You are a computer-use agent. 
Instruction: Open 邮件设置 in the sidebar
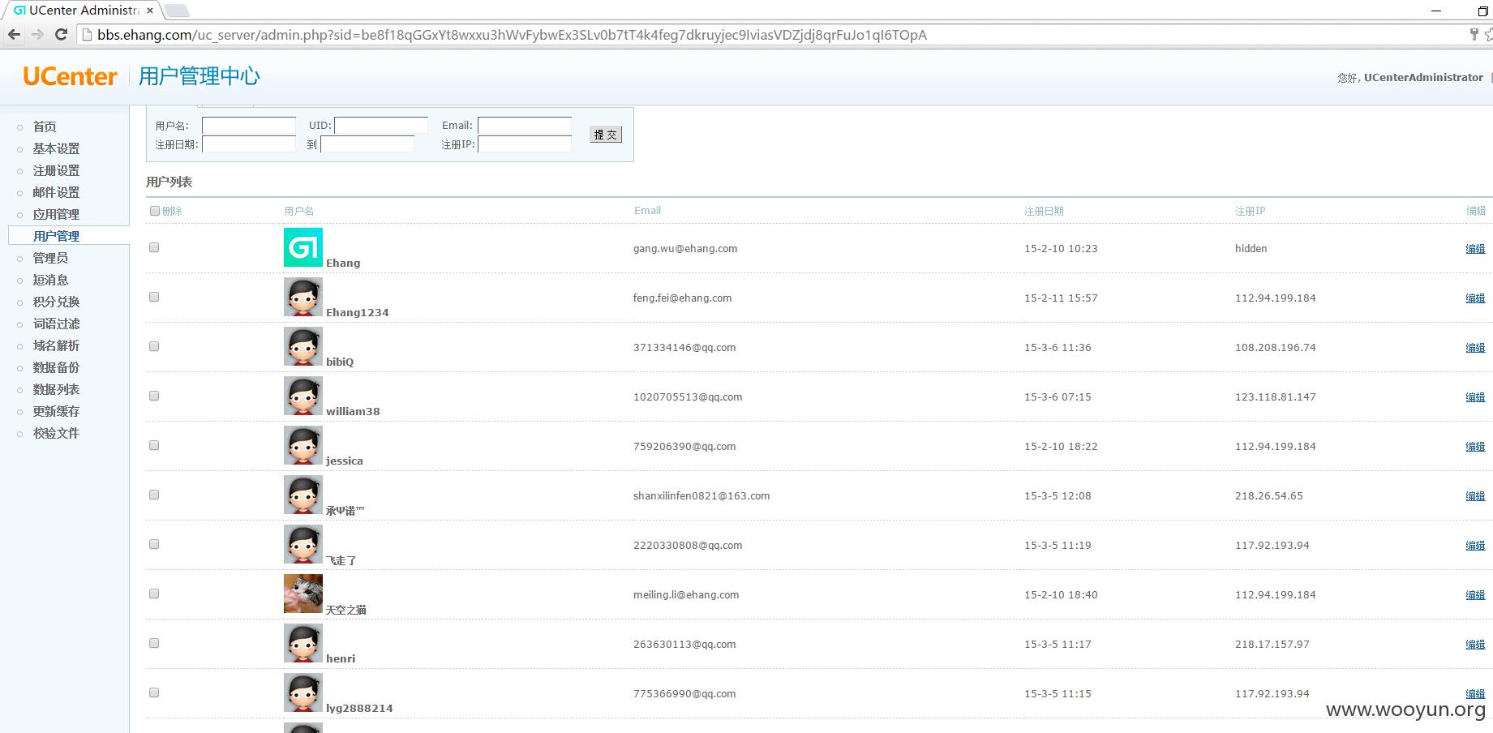(56, 192)
